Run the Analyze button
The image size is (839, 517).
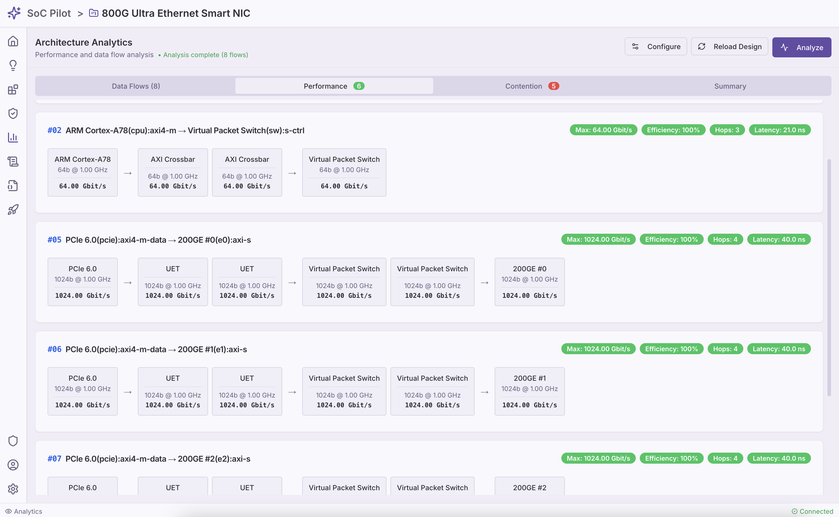pos(801,47)
